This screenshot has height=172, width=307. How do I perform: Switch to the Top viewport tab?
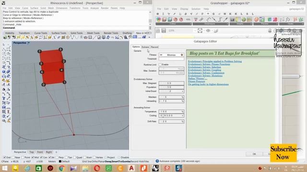(x=32, y=152)
